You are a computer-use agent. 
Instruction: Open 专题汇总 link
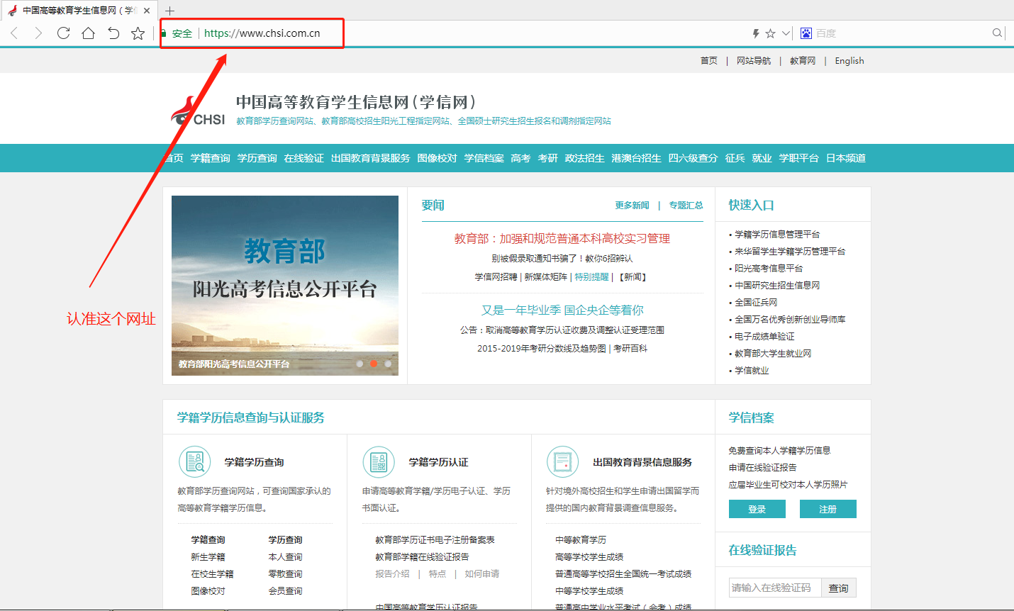click(686, 206)
